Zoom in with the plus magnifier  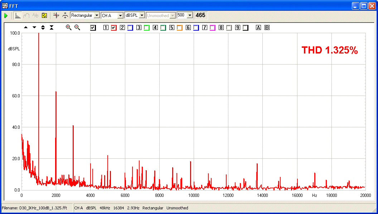[69, 27]
